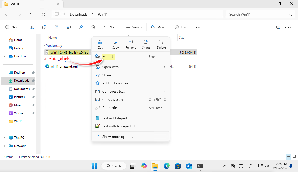Click the Burn toolbar button

181,27
